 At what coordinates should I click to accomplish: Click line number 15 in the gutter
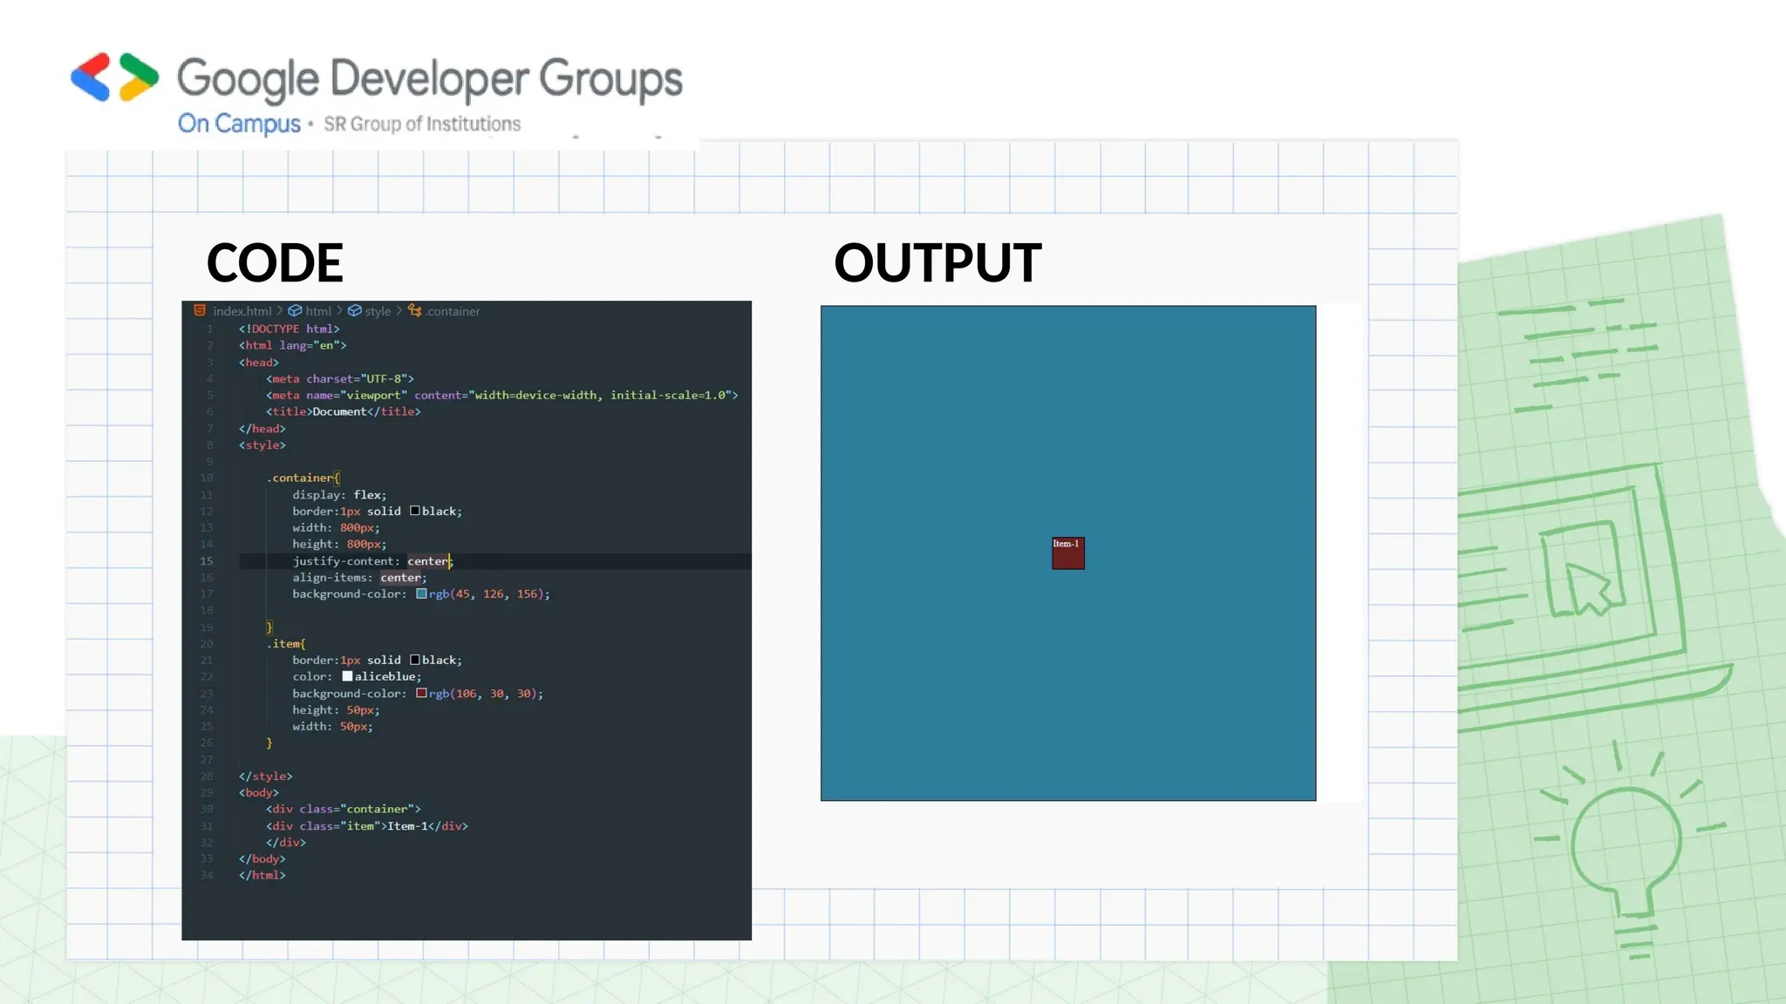pos(207,561)
